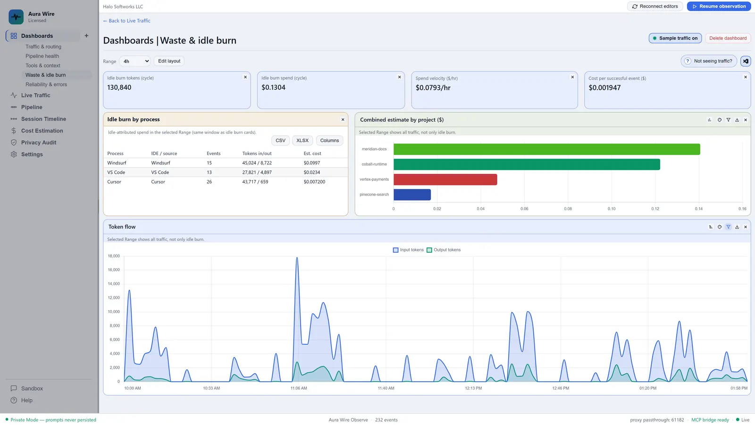Select the Waste & idle burn dashboard
Viewport: 755px width, 425px height.
point(46,75)
